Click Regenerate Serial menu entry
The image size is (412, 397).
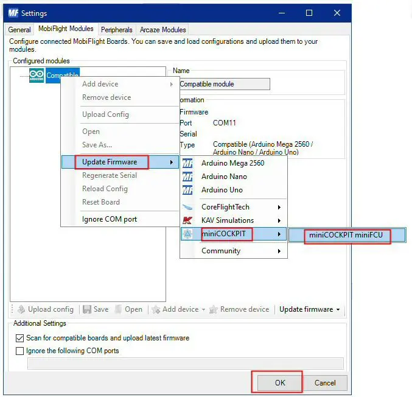pos(120,175)
